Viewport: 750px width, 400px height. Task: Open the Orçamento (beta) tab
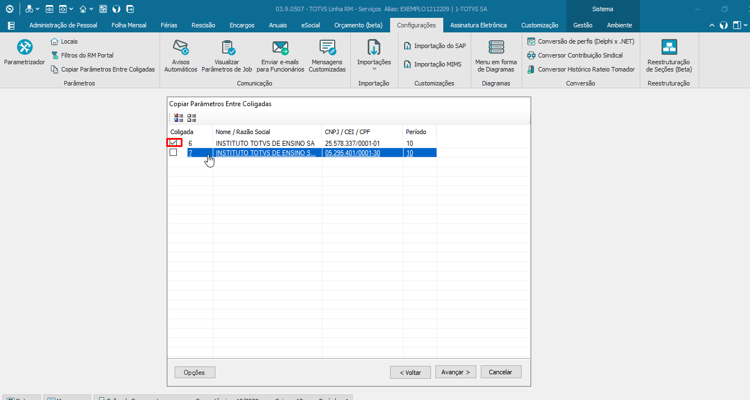(x=358, y=25)
